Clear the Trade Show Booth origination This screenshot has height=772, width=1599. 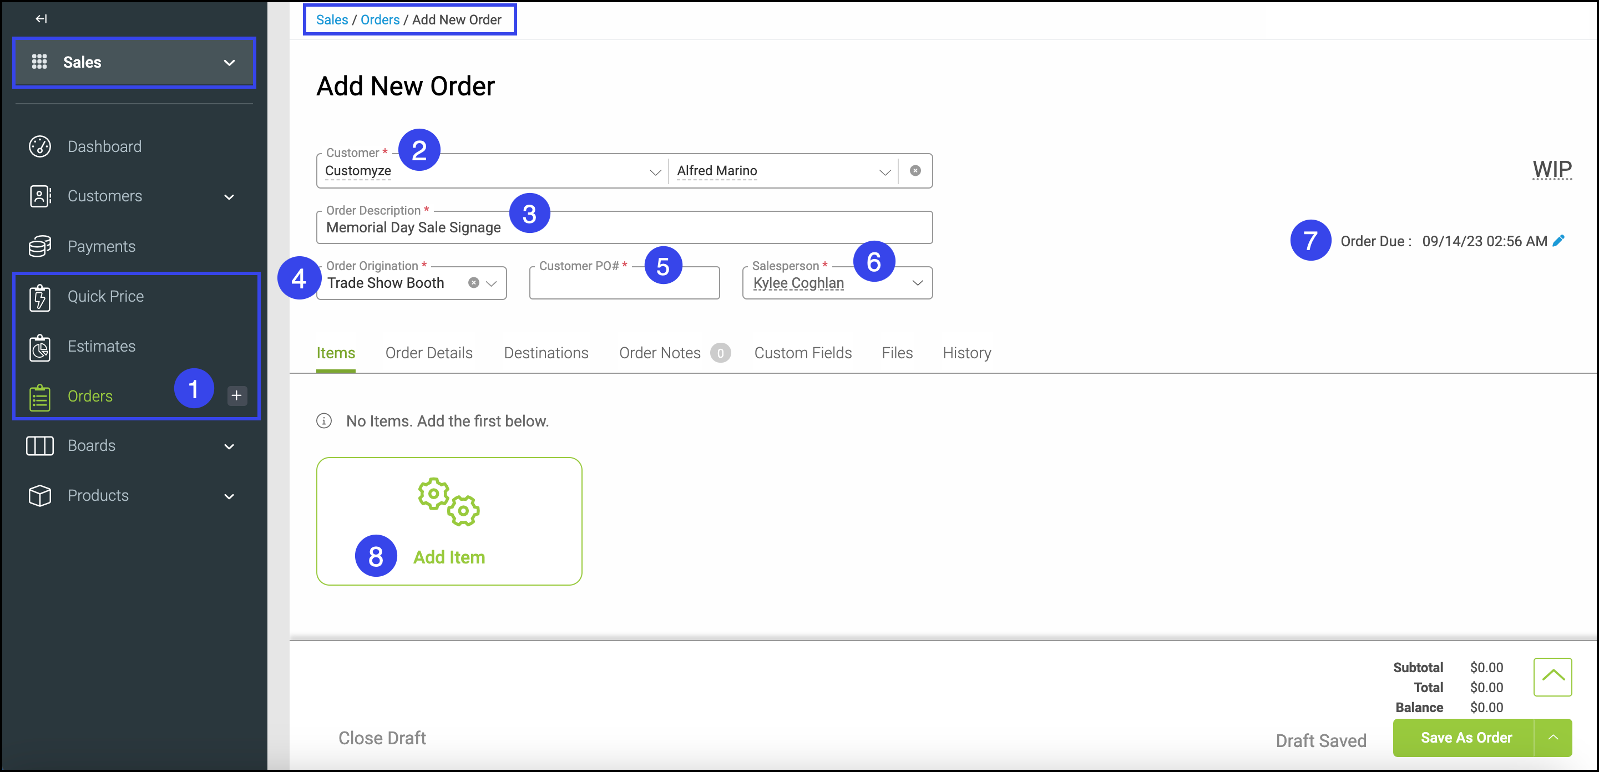[474, 283]
